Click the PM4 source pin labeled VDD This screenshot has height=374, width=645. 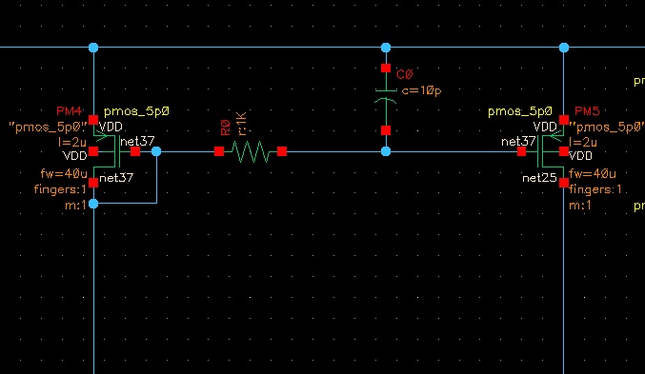[x=93, y=120]
